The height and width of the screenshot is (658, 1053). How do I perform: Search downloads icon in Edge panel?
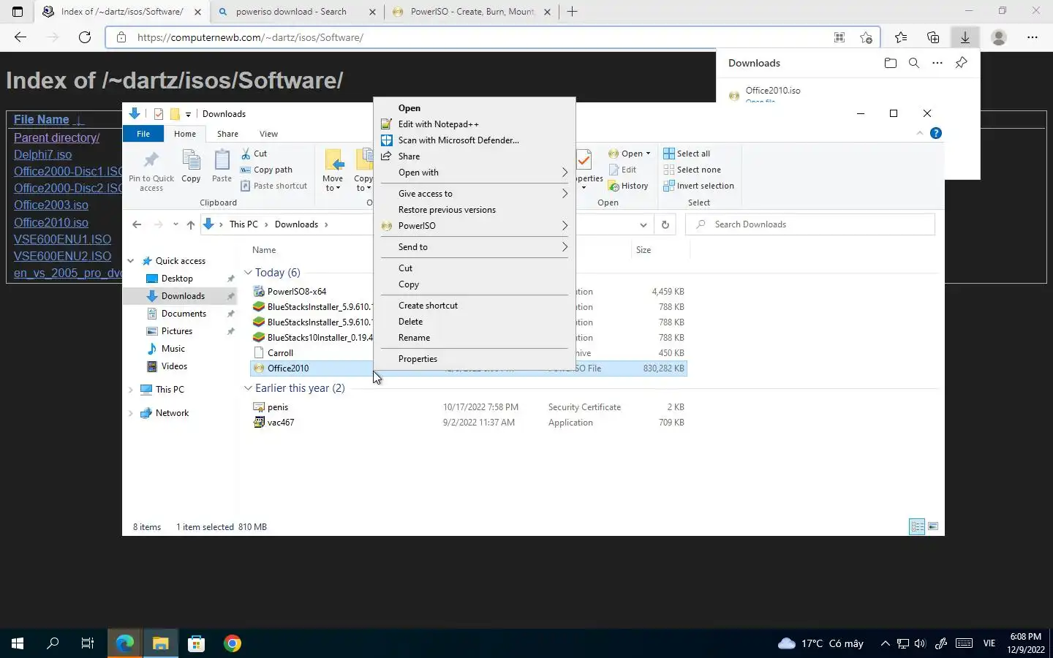[x=913, y=63]
